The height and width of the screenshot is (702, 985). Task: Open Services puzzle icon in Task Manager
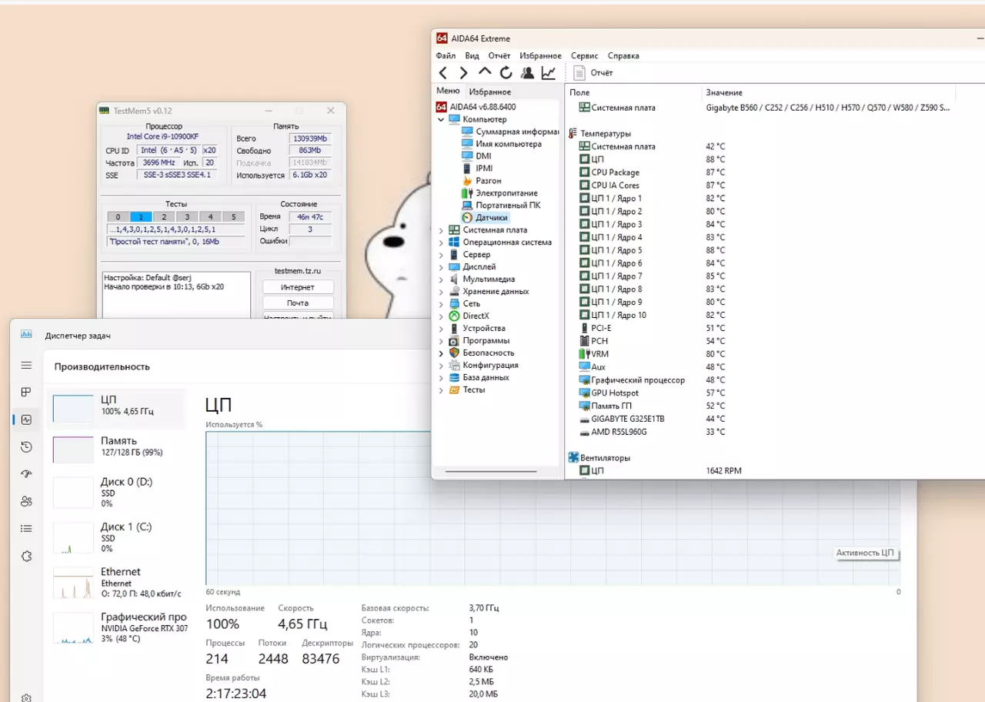coord(26,557)
